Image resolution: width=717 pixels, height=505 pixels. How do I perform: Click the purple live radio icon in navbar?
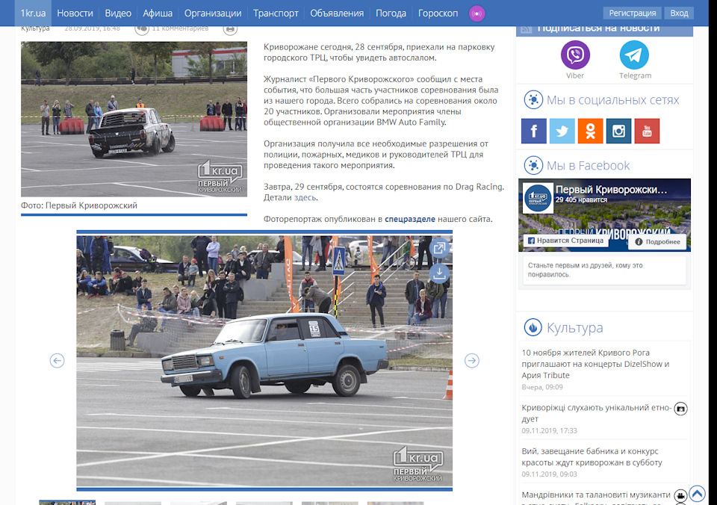pyautogui.click(x=477, y=13)
